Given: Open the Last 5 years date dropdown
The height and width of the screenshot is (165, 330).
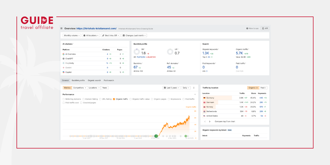Looking at the screenshot, I should [172, 88].
